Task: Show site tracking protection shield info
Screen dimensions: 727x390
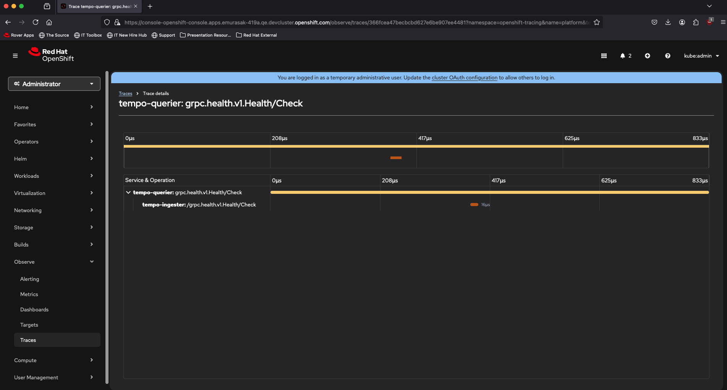Action: click(x=107, y=22)
